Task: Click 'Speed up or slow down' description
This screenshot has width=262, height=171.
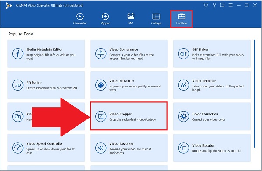Action: coord(51,151)
